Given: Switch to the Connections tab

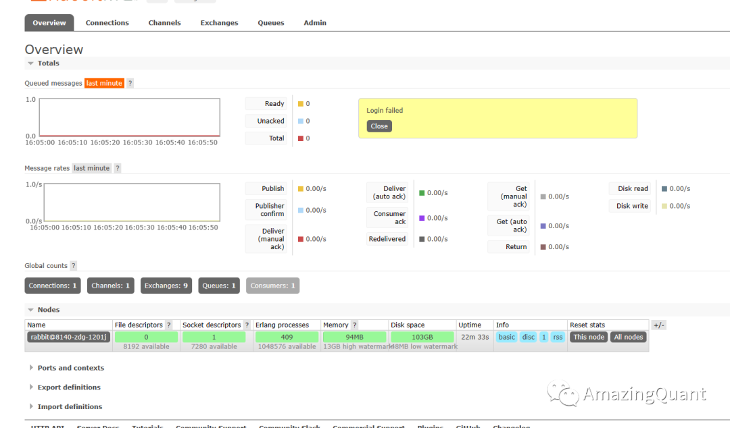Looking at the screenshot, I should (x=107, y=22).
